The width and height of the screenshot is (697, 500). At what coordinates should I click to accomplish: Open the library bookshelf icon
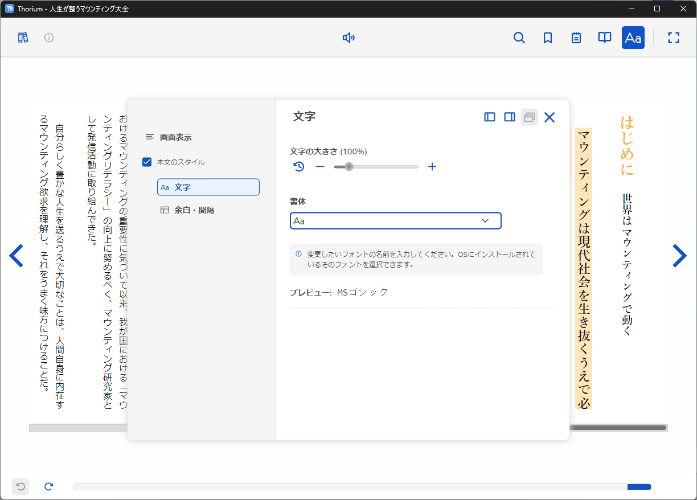pyautogui.click(x=23, y=38)
